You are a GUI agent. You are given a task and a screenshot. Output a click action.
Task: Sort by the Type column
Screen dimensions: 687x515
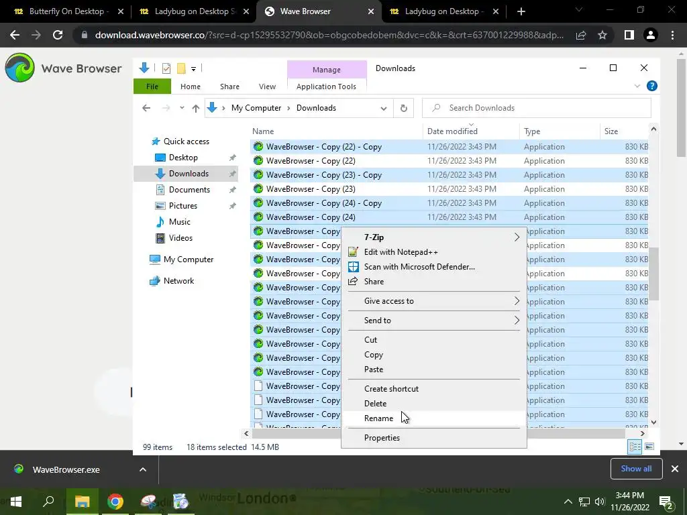(x=532, y=131)
